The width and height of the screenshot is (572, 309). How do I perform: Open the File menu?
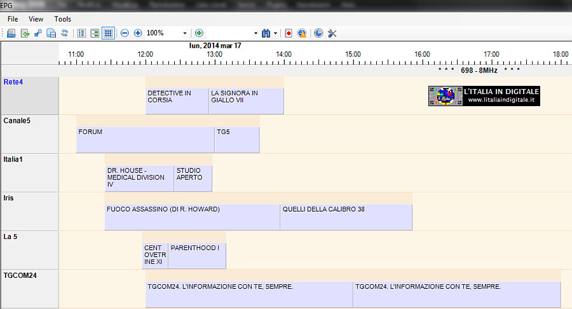point(13,19)
